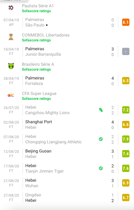This screenshot has width=134, height=210.
Task: Open the 7.6 rating badge
Action: click(x=126, y=168)
